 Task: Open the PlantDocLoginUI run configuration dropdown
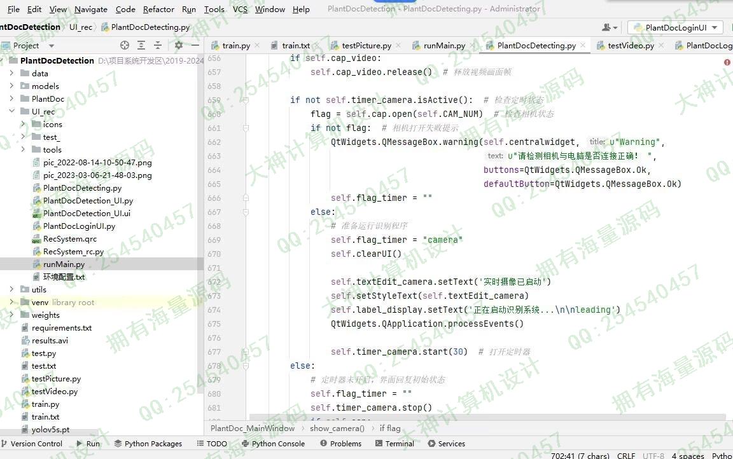point(676,27)
